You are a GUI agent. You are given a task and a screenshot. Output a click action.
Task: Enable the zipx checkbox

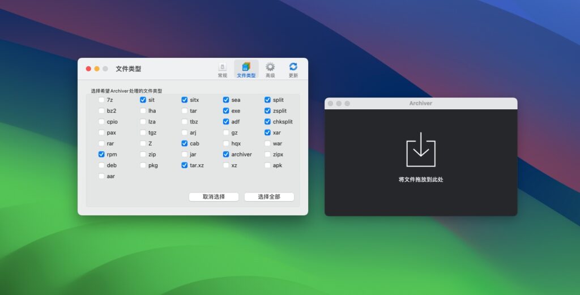[267, 154]
